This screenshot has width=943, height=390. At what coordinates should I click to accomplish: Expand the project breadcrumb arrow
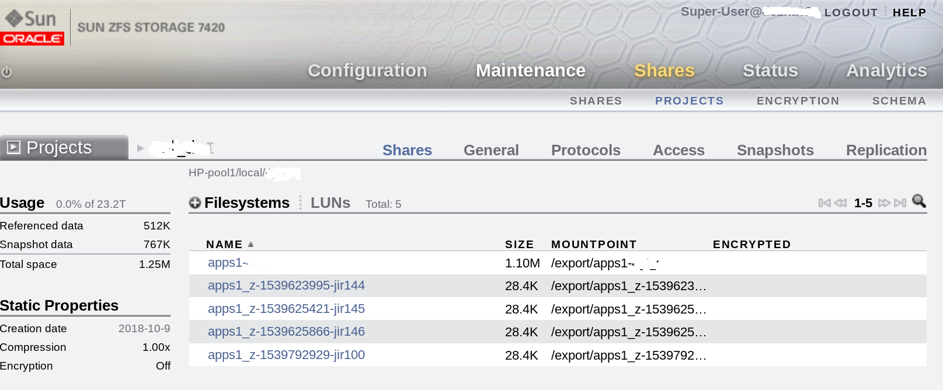pos(140,148)
